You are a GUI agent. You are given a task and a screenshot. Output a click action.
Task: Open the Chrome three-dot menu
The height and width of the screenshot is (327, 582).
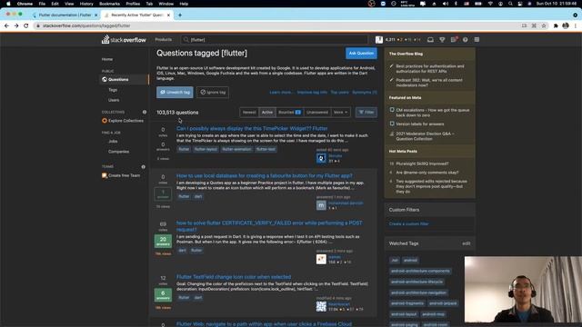pos(576,25)
